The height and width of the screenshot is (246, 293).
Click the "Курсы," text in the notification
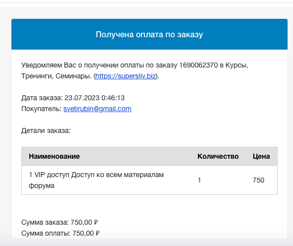237,65
